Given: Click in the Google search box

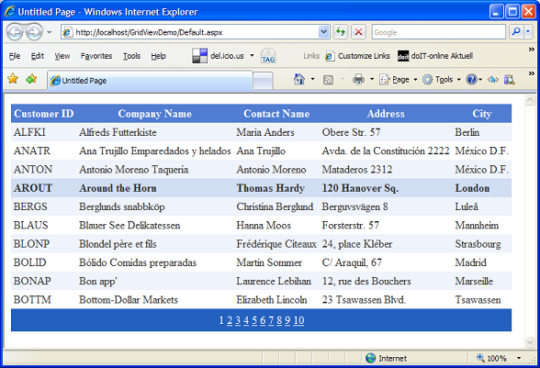Looking at the screenshot, I should (x=438, y=32).
